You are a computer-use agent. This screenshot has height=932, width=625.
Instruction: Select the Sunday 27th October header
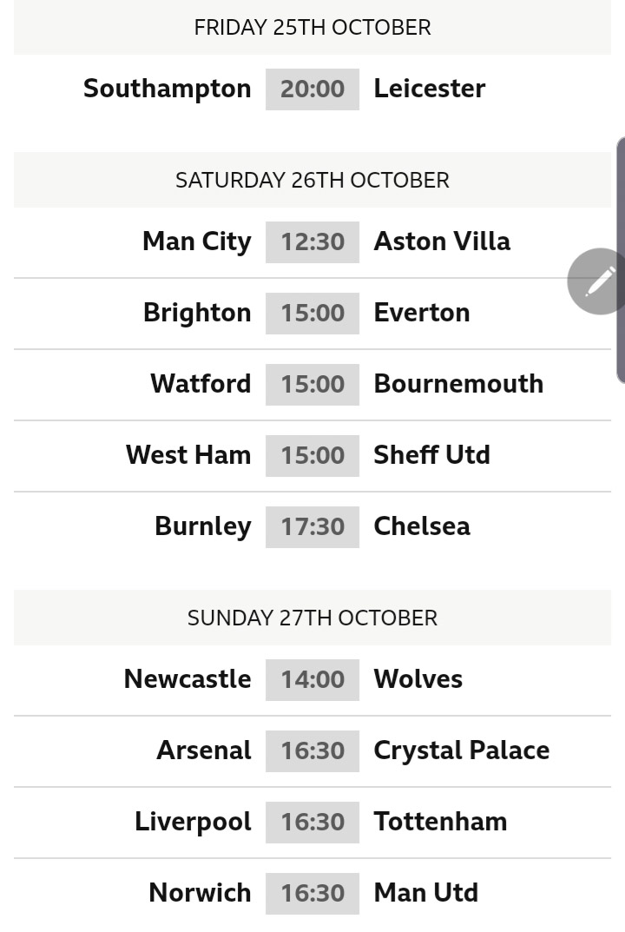click(312, 618)
